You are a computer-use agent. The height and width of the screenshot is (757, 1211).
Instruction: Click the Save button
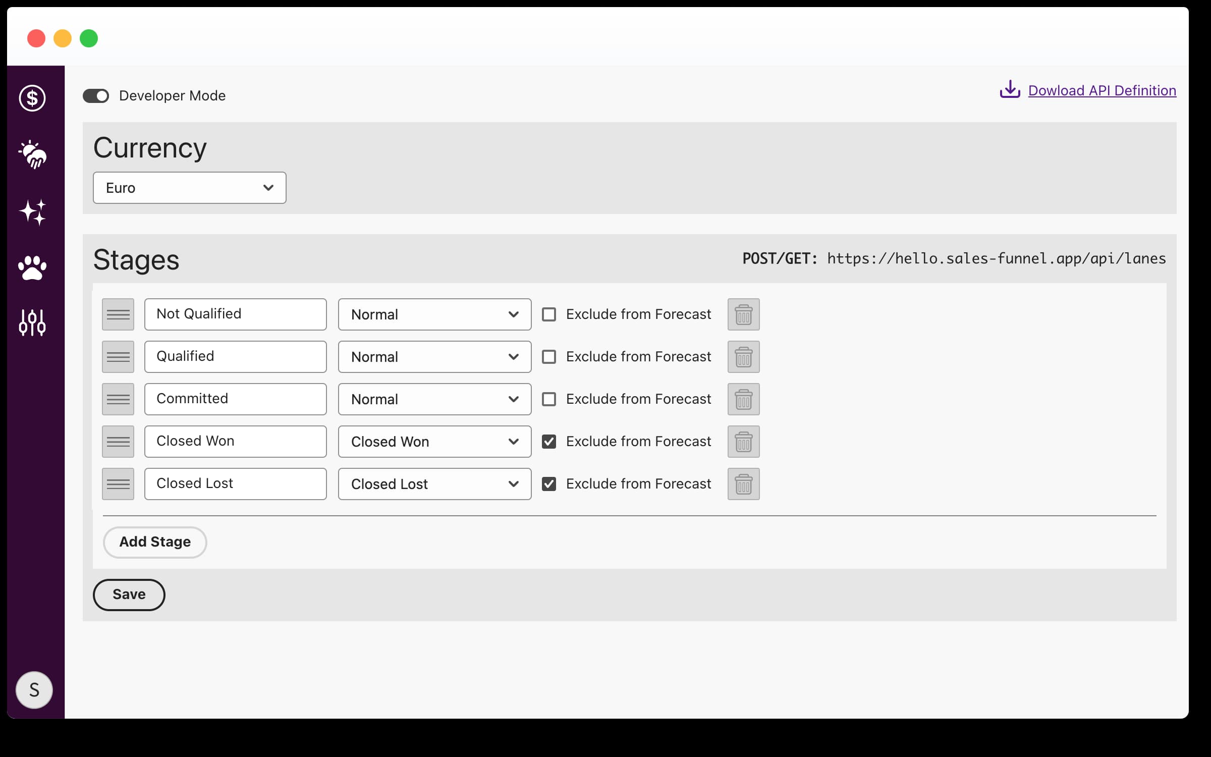click(x=129, y=594)
